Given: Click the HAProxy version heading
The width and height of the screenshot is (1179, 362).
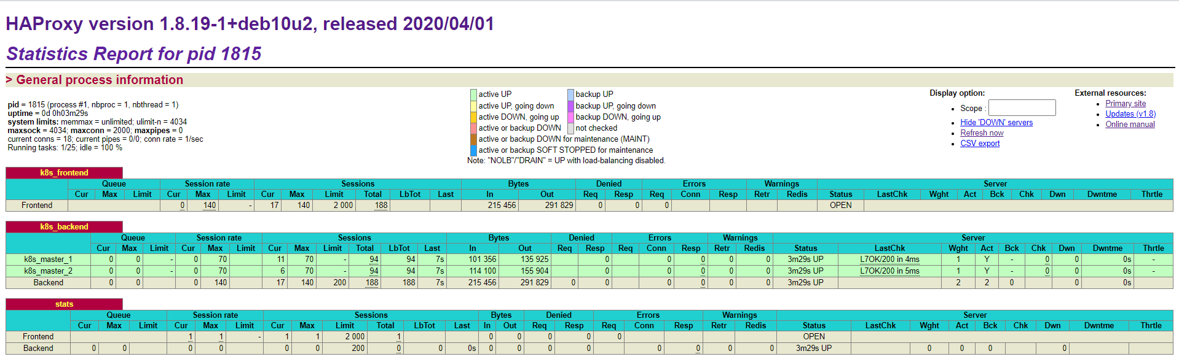Looking at the screenshot, I should click(250, 24).
